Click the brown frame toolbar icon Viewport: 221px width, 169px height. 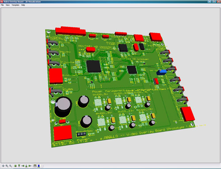coord(35,166)
